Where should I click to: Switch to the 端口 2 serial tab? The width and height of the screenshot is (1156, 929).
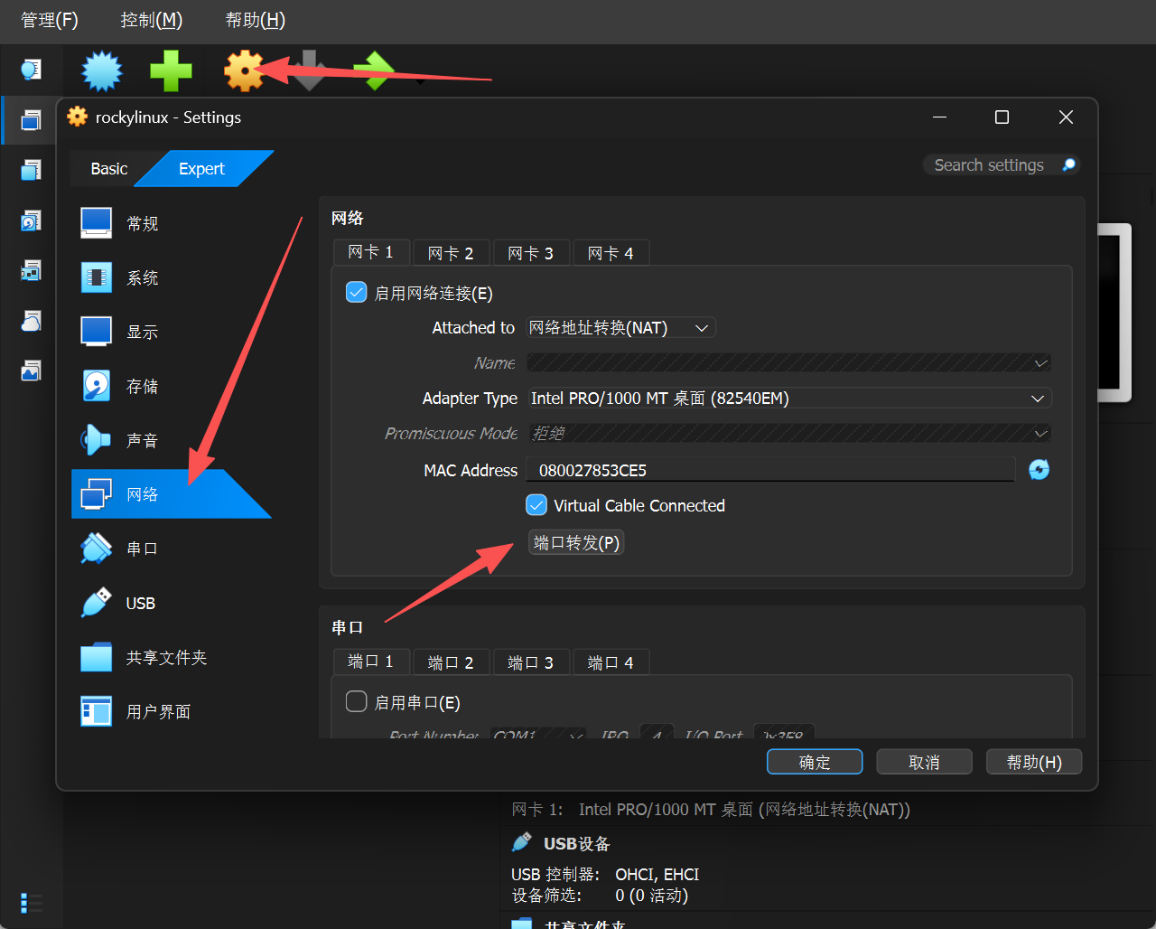(451, 662)
